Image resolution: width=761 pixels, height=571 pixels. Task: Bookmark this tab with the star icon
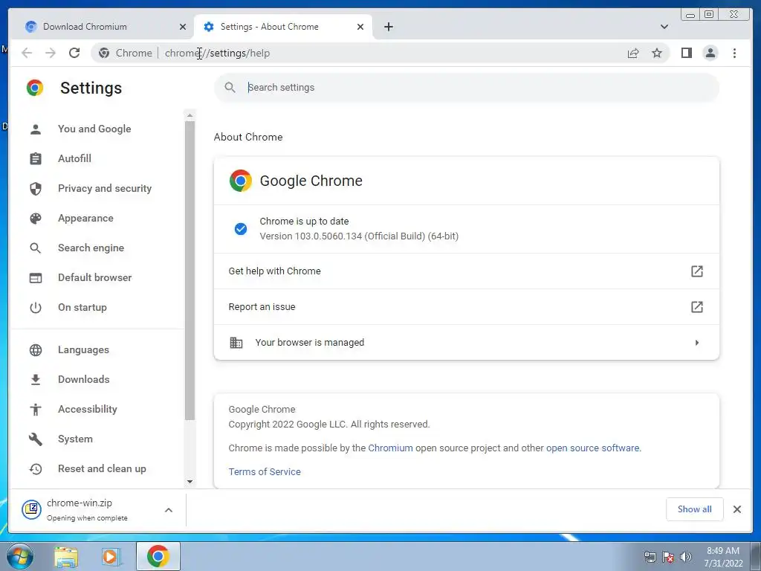pyautogui.click(x=657, y=53)
